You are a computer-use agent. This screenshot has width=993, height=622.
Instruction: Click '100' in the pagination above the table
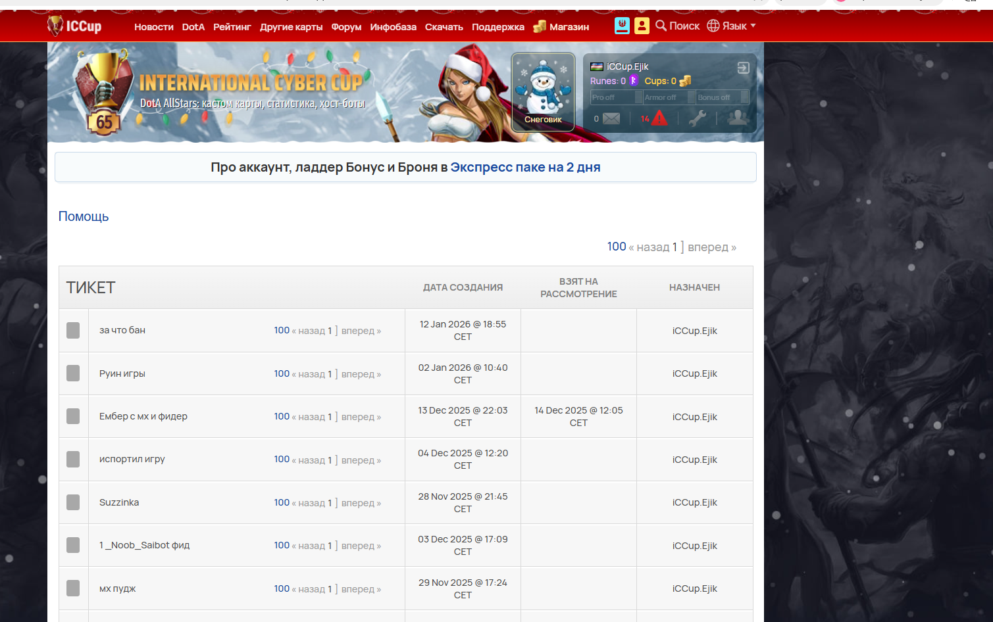pos(617,247)
